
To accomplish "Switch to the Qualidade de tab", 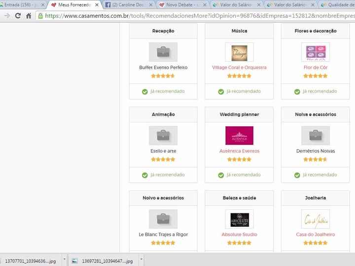I will 337,4.
